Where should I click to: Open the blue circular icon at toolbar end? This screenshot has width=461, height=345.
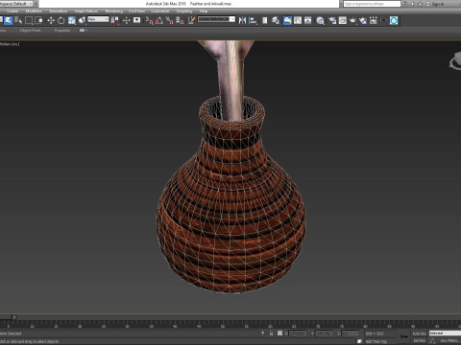click(394, 20)
